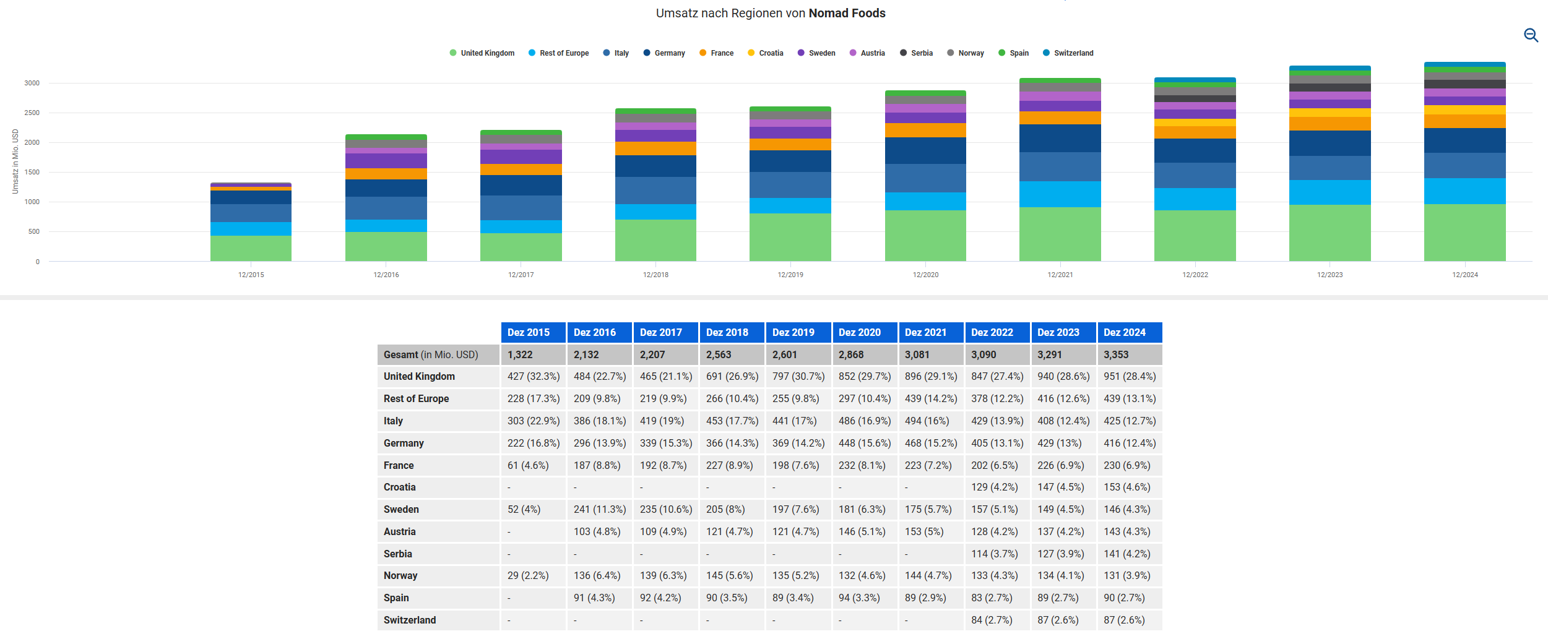
Task: Click United Kingdom row label in table
Action: point(419,376)
